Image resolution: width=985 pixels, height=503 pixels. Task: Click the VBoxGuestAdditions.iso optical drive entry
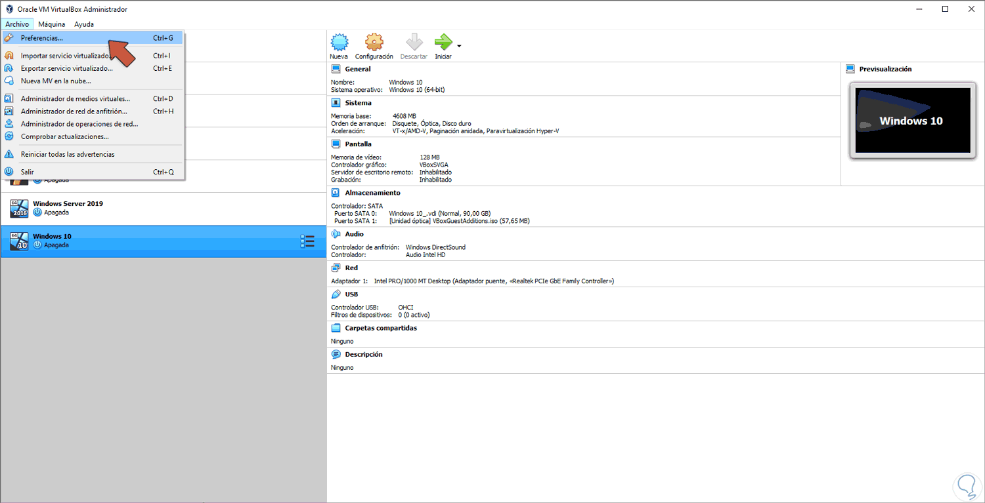pyautogui.click(x=459, y=221)
